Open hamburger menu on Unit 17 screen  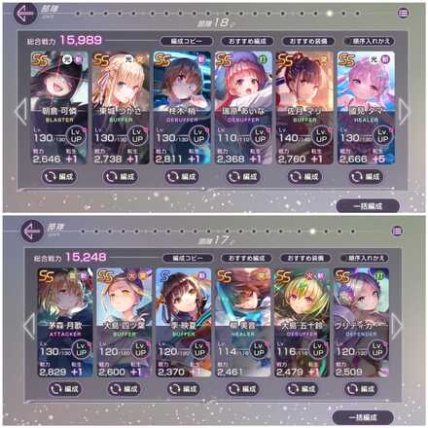click(x=397, y=231)
